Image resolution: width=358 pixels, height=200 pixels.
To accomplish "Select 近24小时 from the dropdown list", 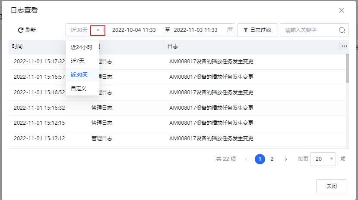I will pos(82,47).
